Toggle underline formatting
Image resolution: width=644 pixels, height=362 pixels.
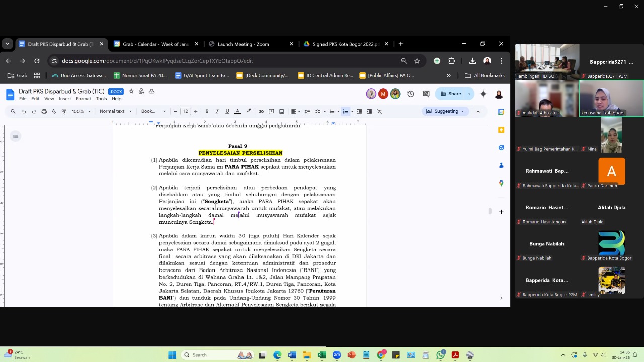(x=227, y=111)
